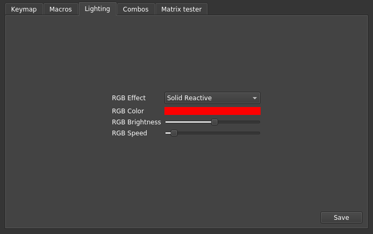Click the RGB Color label

point(128,111)
